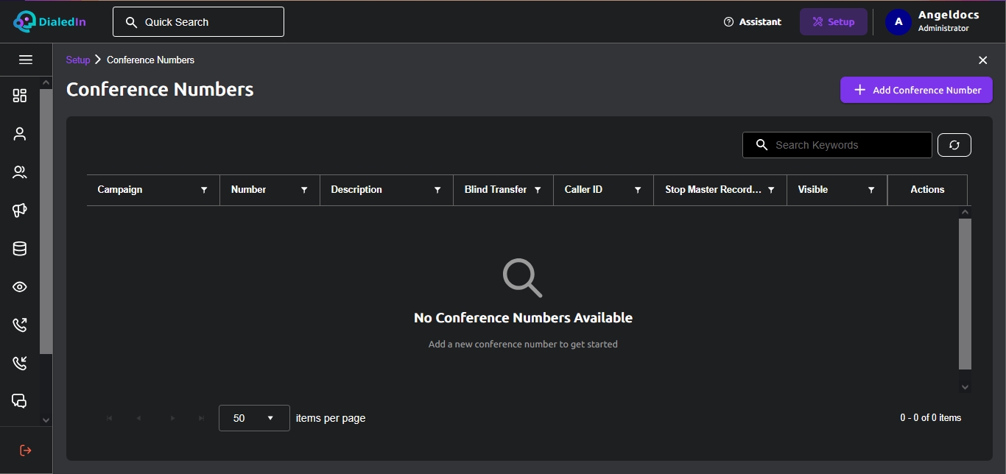Sort by Visible column header
This screenshot has width=1006, height=474.
pos(813,190)
